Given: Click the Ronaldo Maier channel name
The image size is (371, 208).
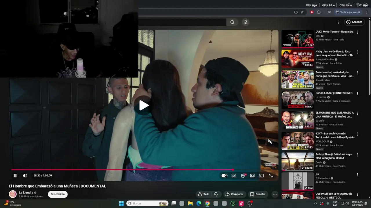Looking at the screenshot, I should point(323,80).
